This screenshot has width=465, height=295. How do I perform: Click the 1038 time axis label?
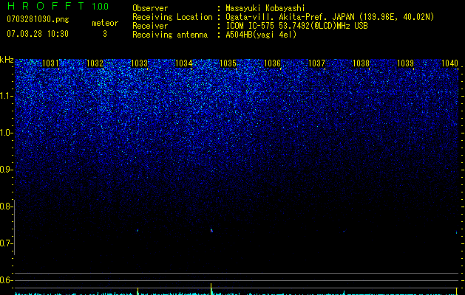[361, 63]
